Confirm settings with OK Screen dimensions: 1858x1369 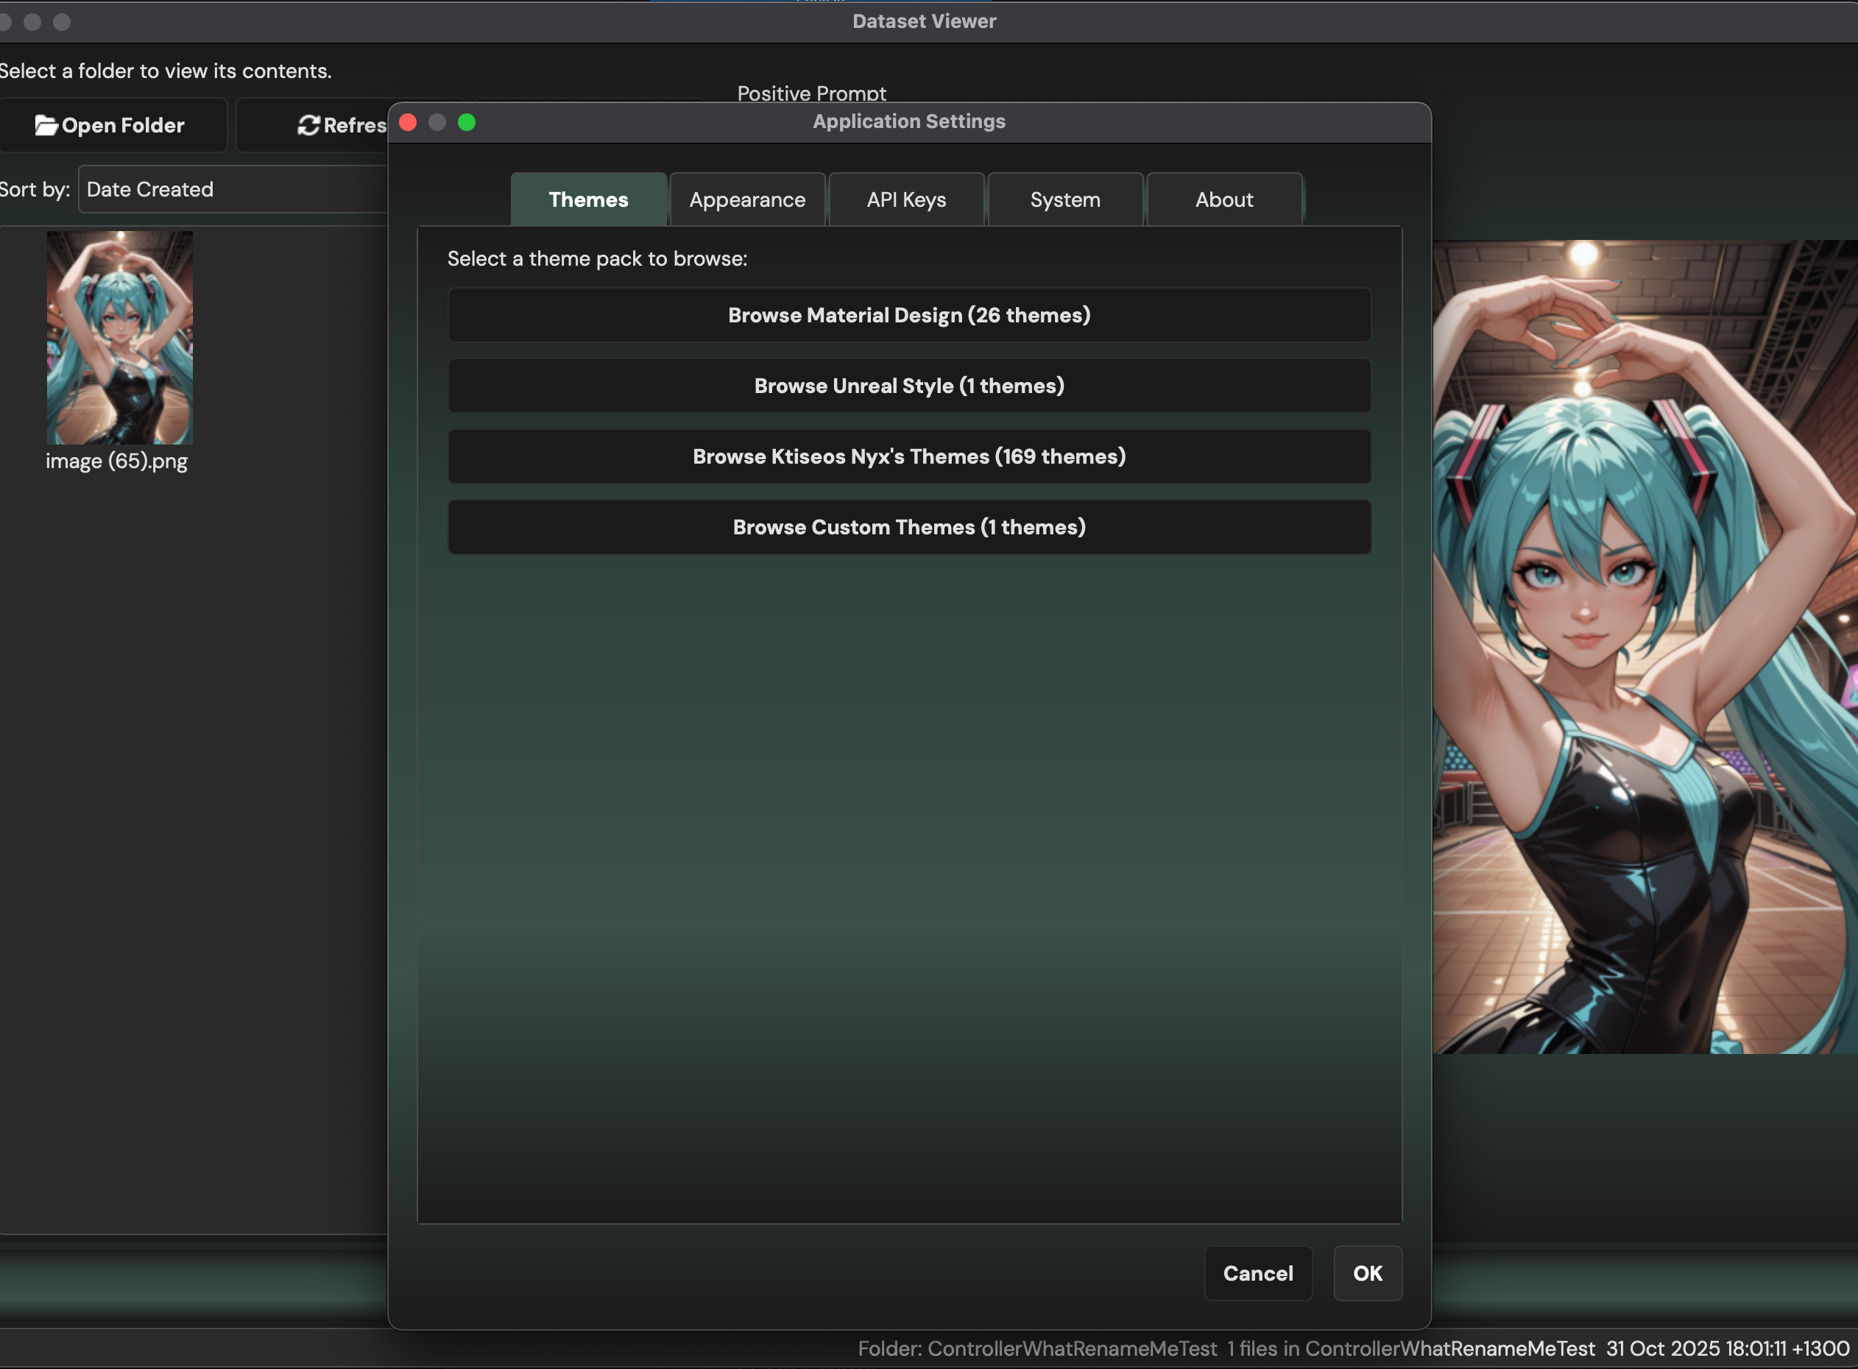[1366, 1274]
